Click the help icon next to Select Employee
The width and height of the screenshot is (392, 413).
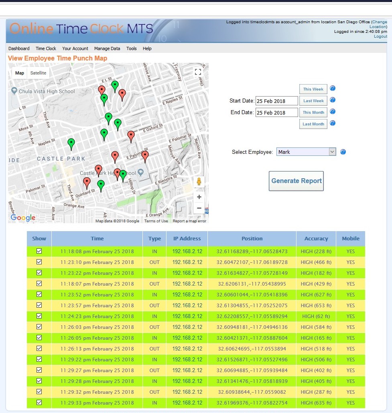pyautogui.click(x=343, y=152)
